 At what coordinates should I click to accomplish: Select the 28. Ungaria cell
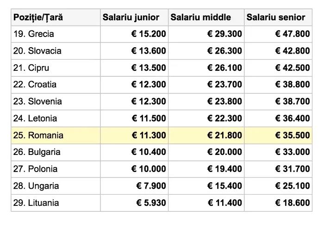pos(36,186)
